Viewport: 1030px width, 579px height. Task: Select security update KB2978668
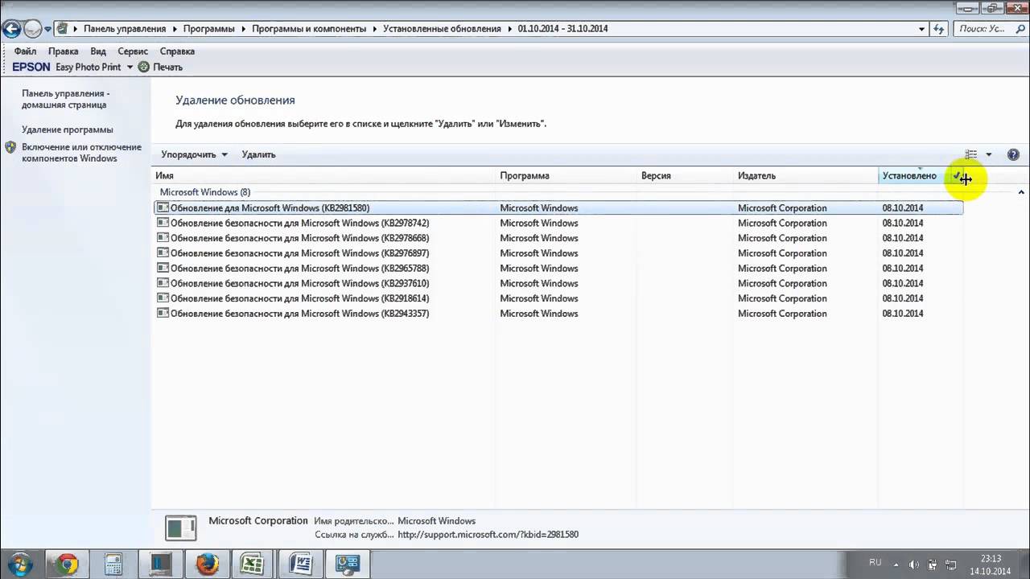(558, 238)
